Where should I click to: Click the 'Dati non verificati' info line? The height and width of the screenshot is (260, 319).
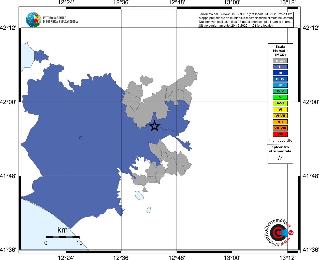pyautogui.click(x=246, y=22)
